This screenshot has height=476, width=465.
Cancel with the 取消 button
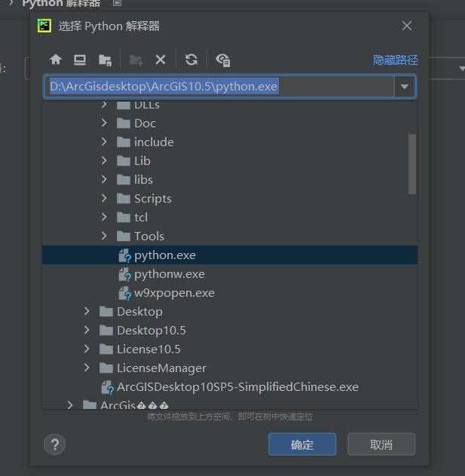click(381, 444)
